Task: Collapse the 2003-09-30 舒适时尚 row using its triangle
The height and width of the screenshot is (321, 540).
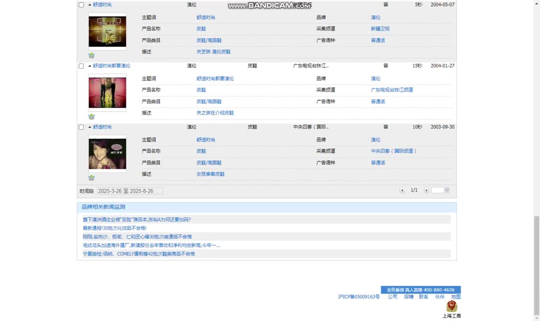Action: pos(90,127)
